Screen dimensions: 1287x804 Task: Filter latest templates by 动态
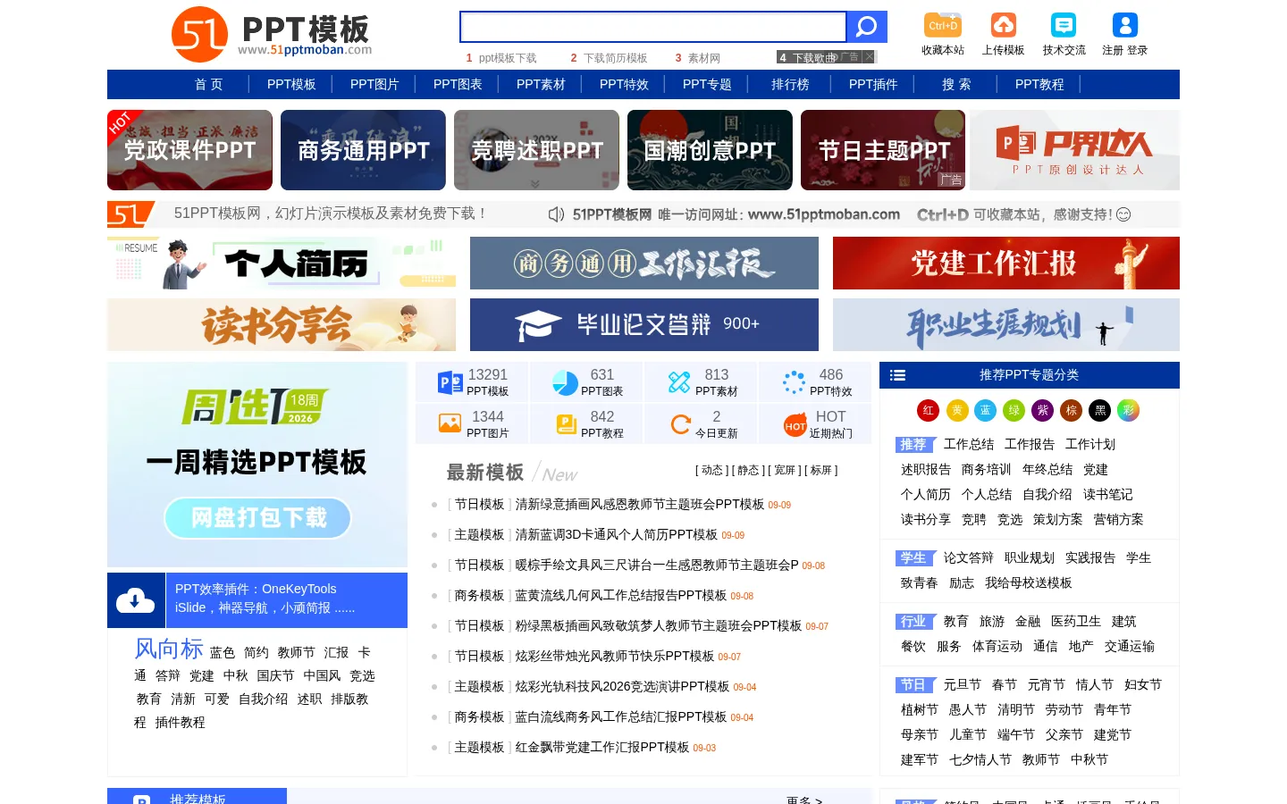712,470
